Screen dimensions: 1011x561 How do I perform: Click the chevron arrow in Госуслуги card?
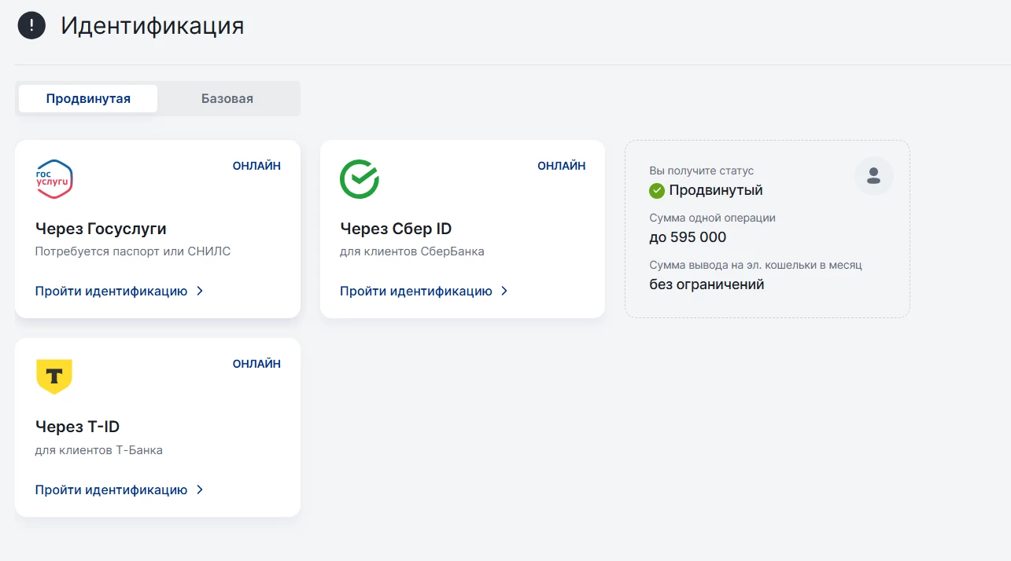click(200, 291)
